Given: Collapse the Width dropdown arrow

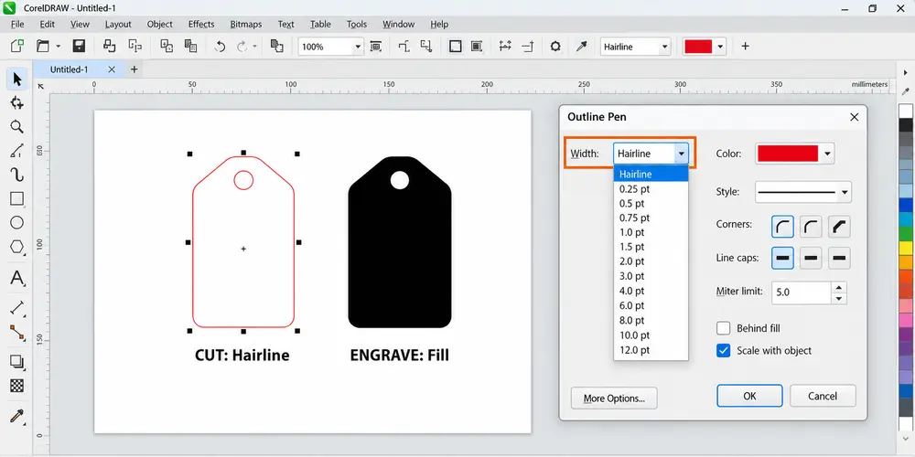Looking at the screenshot, I should coord(681,154).
